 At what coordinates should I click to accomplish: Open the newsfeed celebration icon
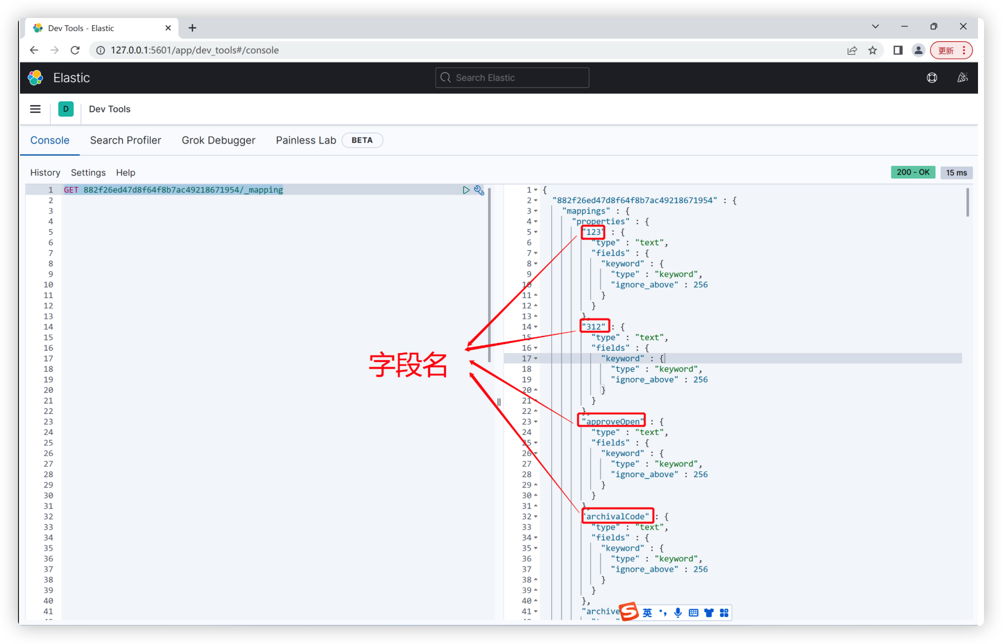tap(962, 77)
